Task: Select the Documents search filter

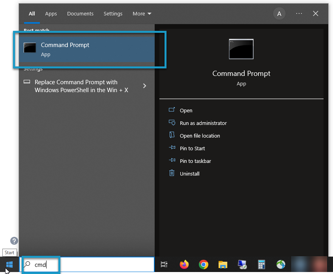Action: (80, 13)
